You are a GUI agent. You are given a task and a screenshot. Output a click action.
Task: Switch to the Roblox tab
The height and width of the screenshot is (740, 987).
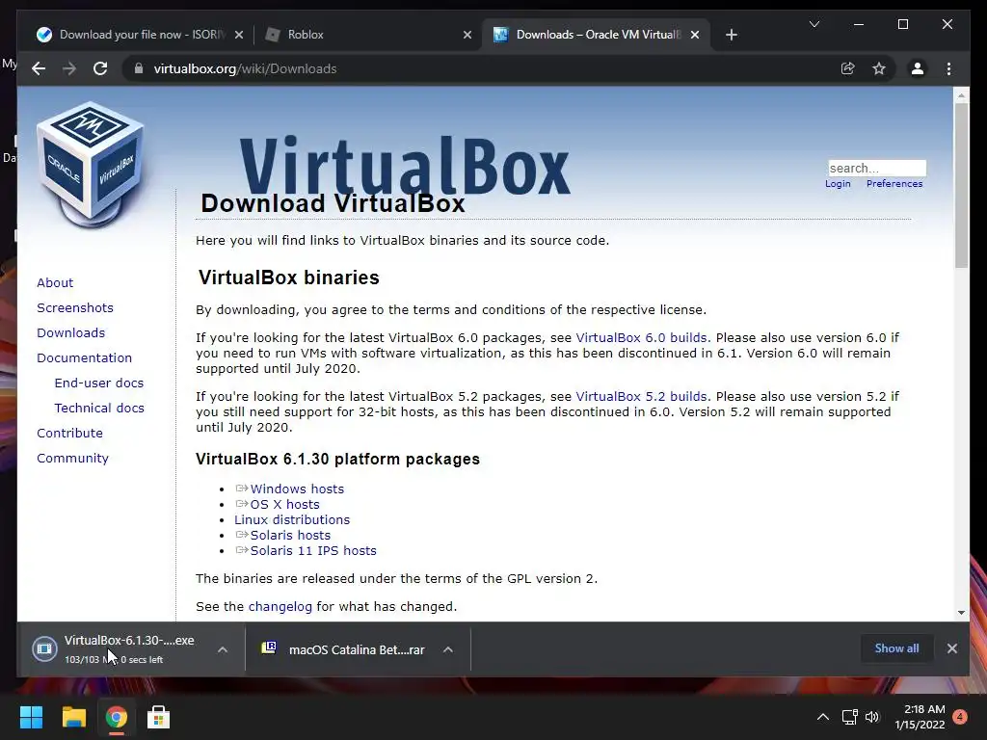pos(367,35)
